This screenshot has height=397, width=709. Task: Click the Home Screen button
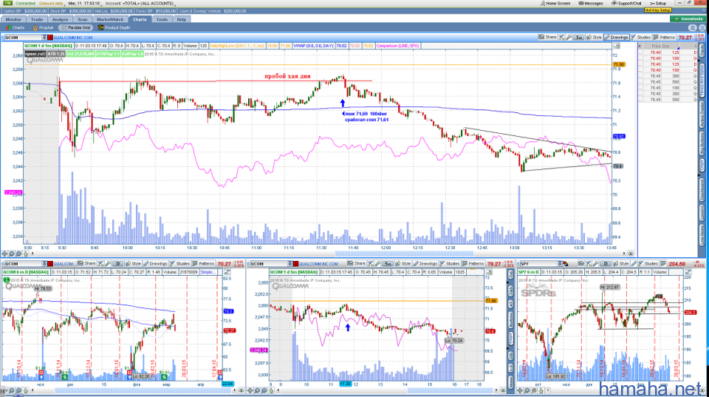click(555, 3)
